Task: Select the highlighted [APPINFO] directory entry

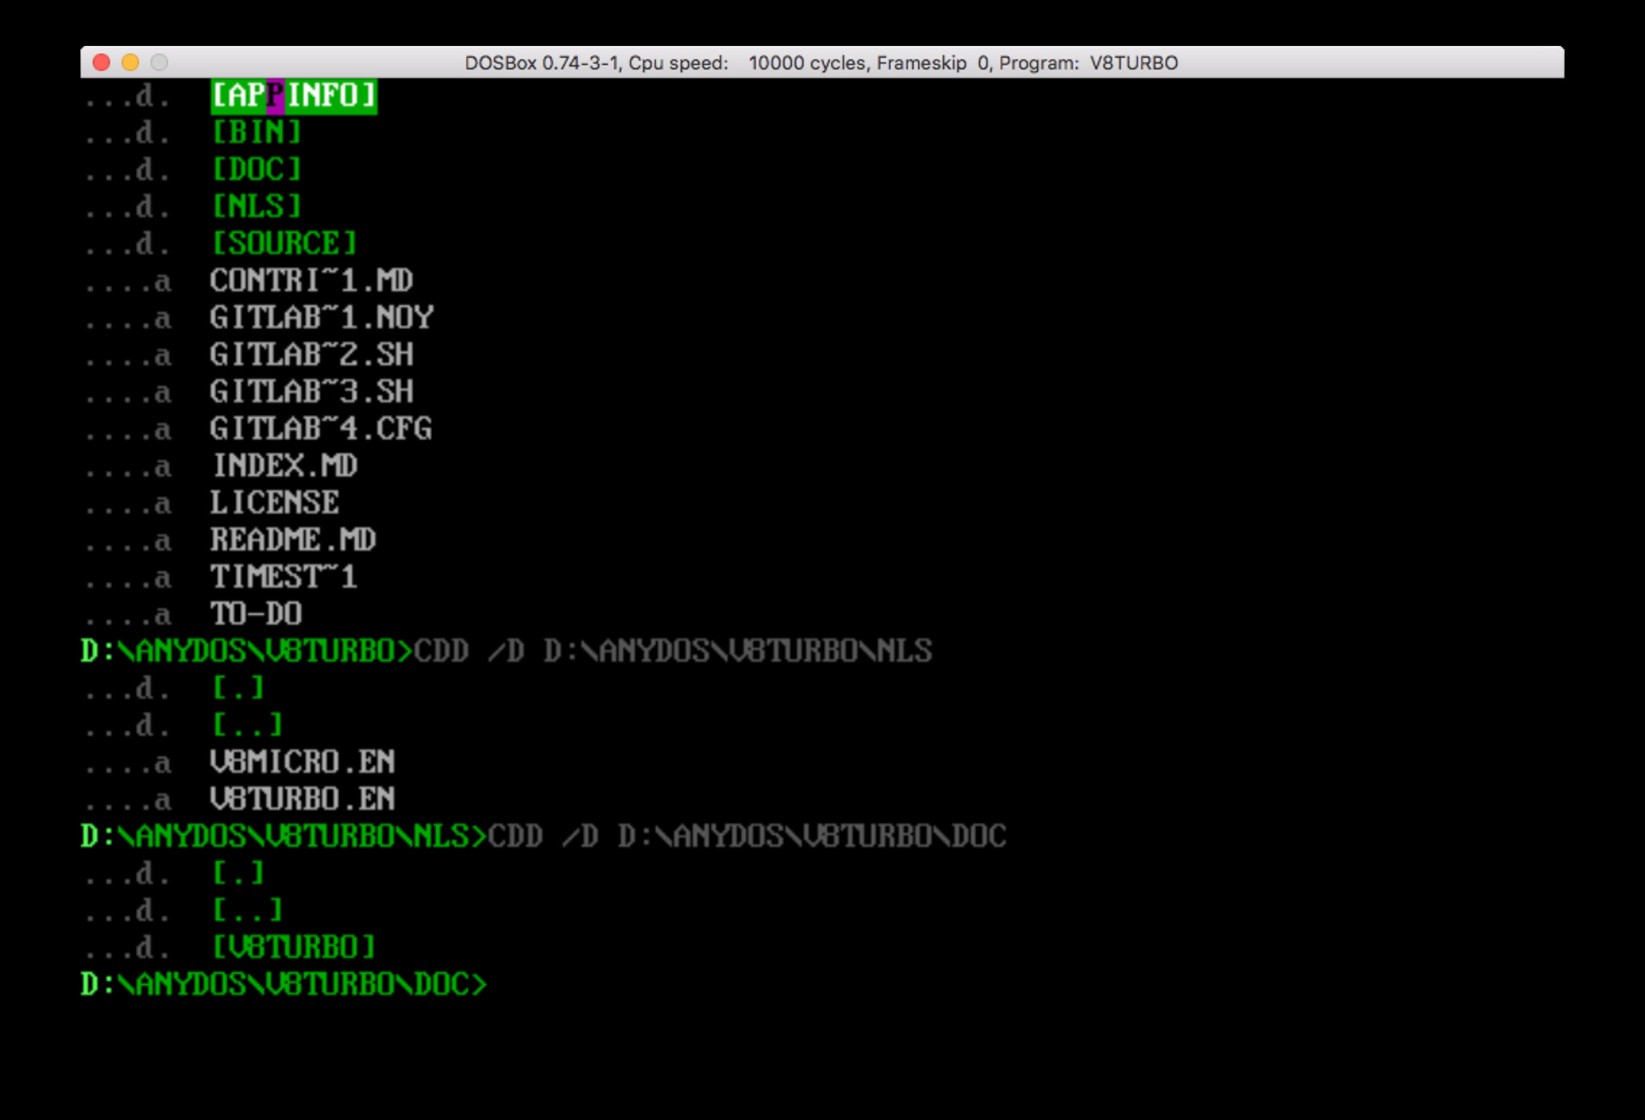Action: coord(293,96)
